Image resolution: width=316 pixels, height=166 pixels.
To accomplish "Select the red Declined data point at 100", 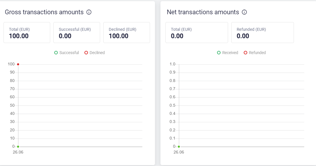I will (18, 64).
